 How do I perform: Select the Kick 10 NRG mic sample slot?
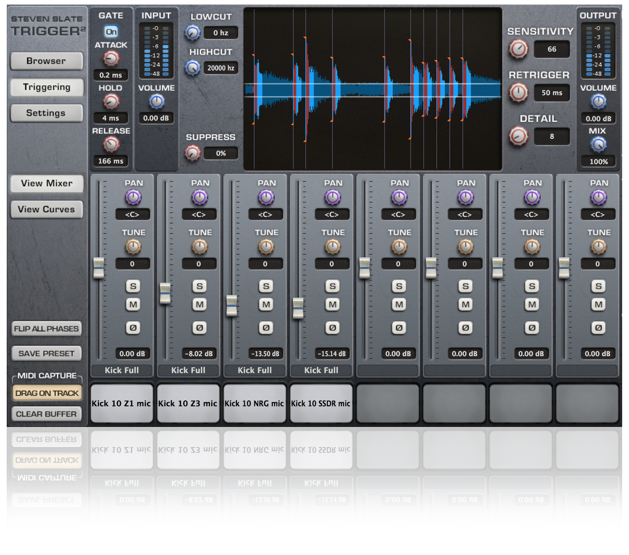(x=255, y=403)
